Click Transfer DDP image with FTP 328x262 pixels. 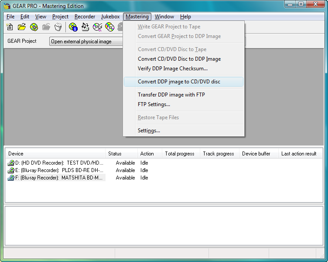171,95
